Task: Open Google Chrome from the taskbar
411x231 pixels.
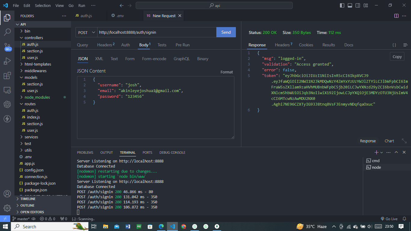Action: [184, 226]
